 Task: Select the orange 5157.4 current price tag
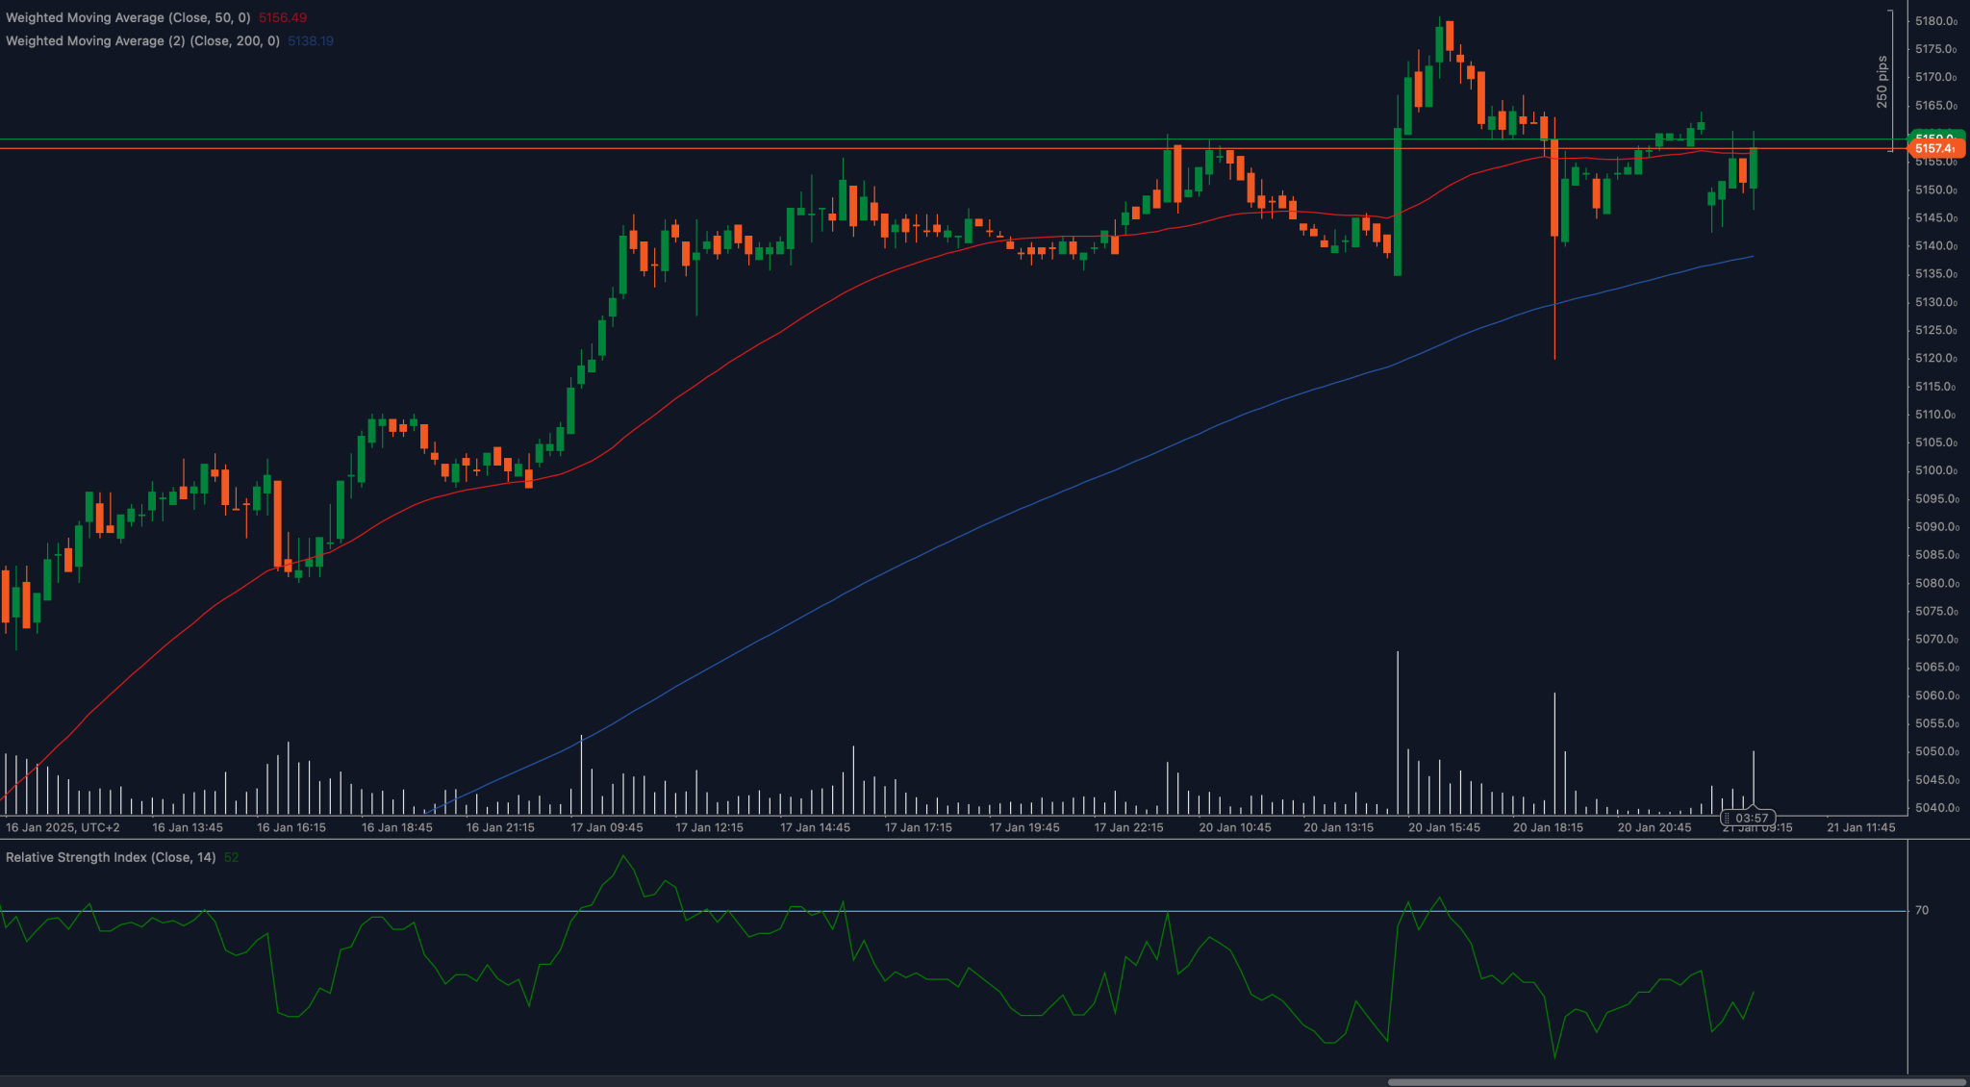[1935, 148]
